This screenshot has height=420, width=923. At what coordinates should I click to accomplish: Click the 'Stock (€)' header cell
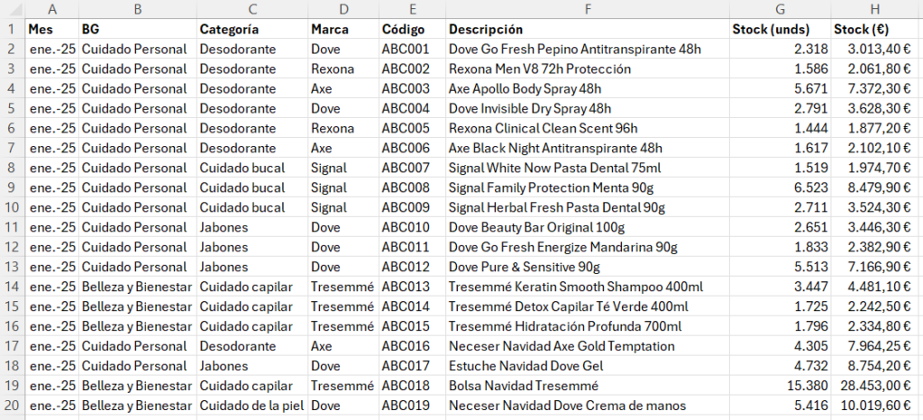click(x=875, y=29)
